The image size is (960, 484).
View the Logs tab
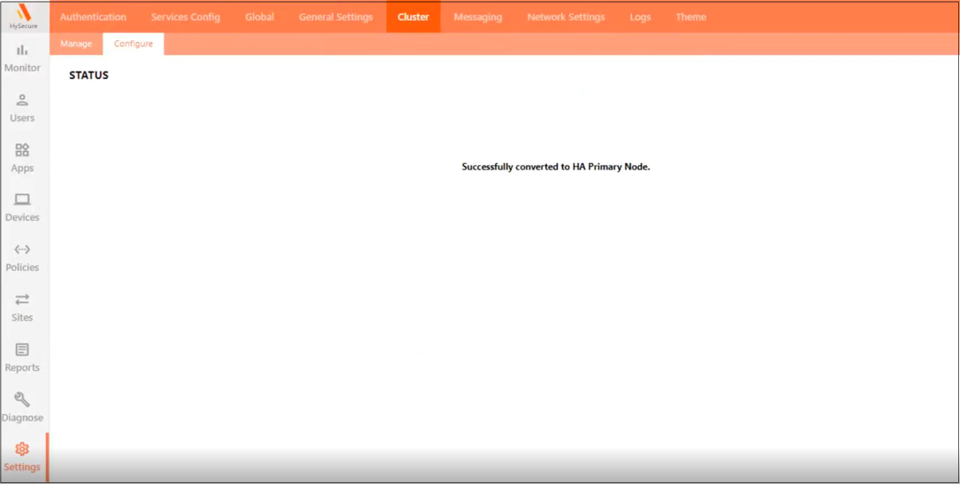pos(640,17)
